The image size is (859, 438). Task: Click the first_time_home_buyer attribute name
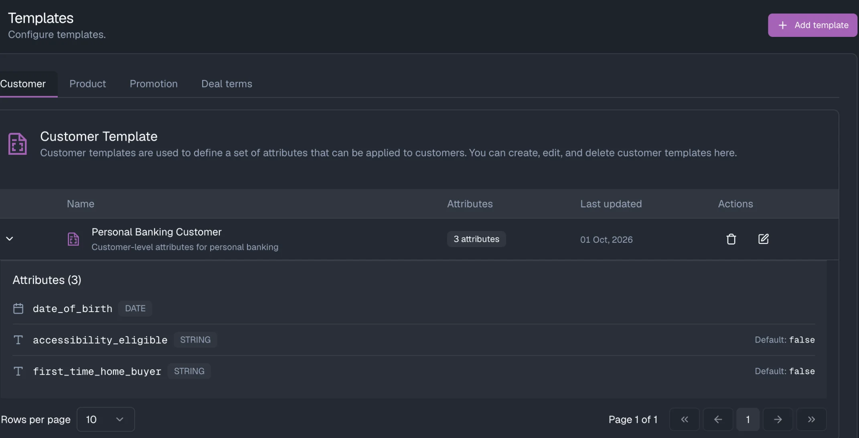click(x=97, y=371)
